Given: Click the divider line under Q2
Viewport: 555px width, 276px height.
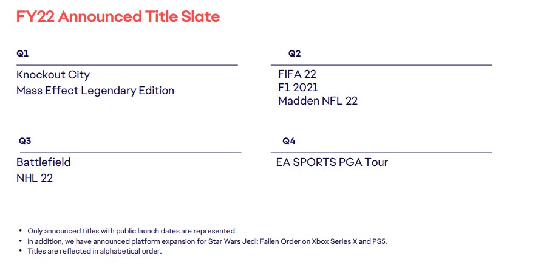Looking at the screenshot, I should click(x=381, y=65).
